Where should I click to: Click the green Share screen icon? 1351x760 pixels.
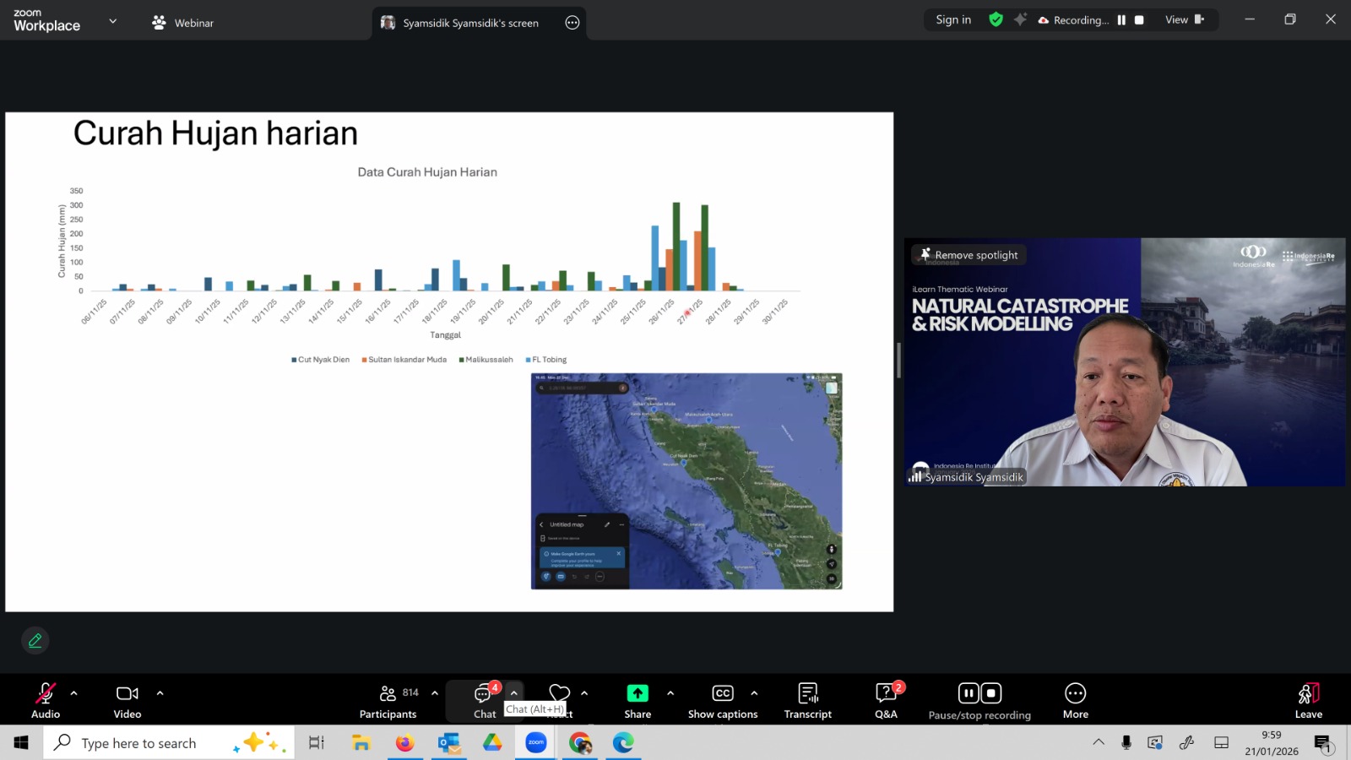tap(638, 693)
